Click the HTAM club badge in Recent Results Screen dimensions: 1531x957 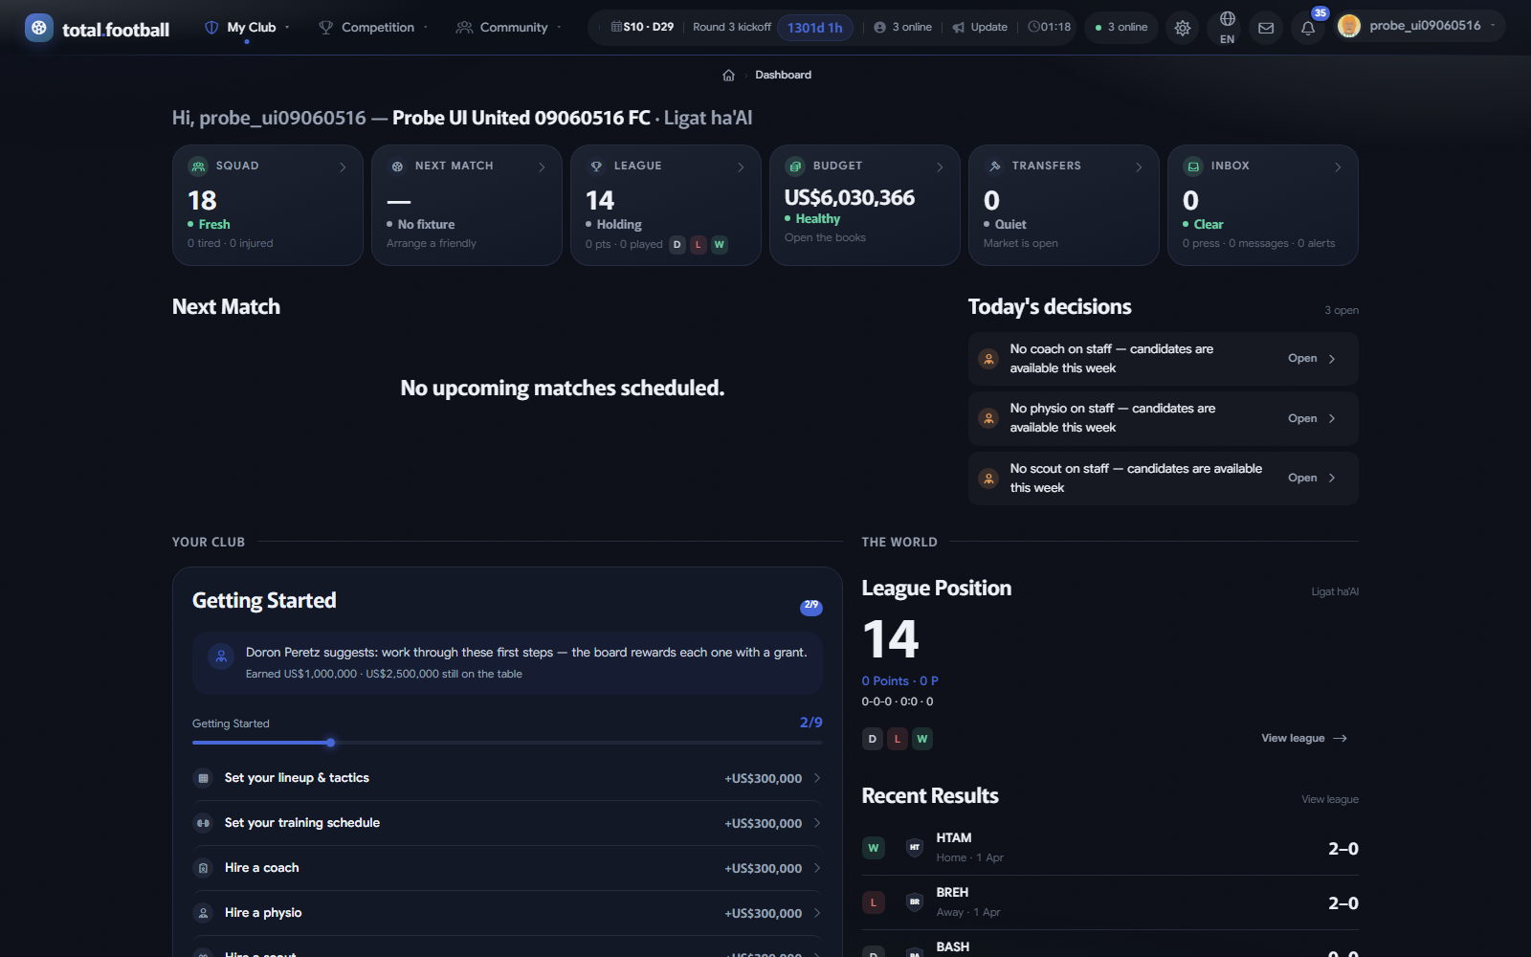(x=915, y=847)
